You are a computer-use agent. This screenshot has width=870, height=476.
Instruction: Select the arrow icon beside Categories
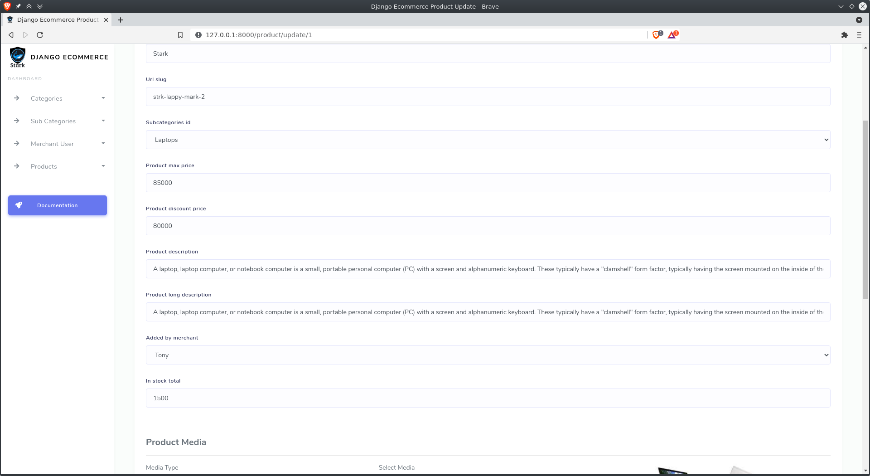pyautogui.click(x=17, y=98)
